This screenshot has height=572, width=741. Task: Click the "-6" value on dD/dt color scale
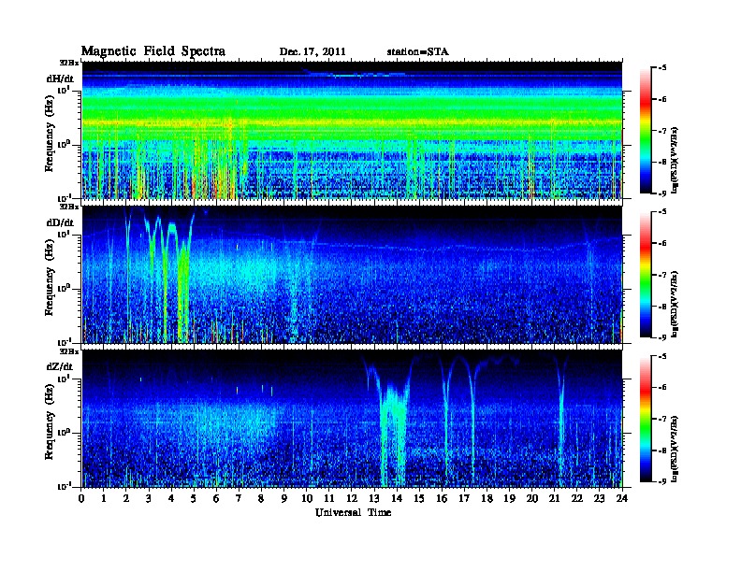[662, 243]
